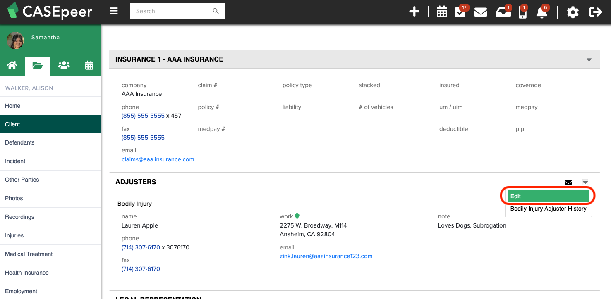This screenshot has height=299, width=611.
Task: Open the Defendants sidebar item
Action: tap(50, 142)
